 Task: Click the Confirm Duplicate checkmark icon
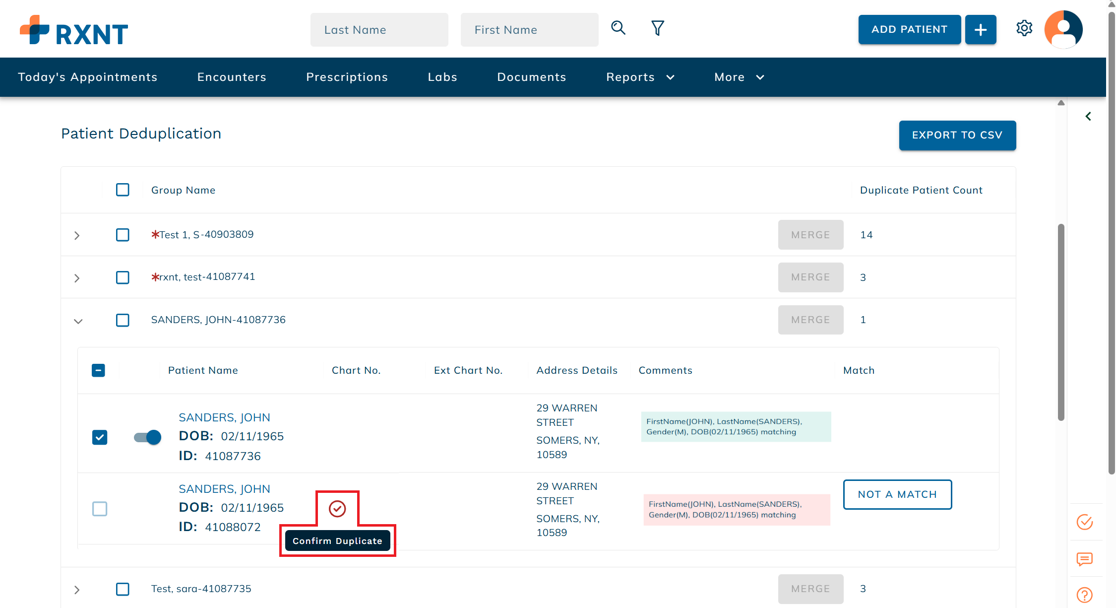point(337,508)
